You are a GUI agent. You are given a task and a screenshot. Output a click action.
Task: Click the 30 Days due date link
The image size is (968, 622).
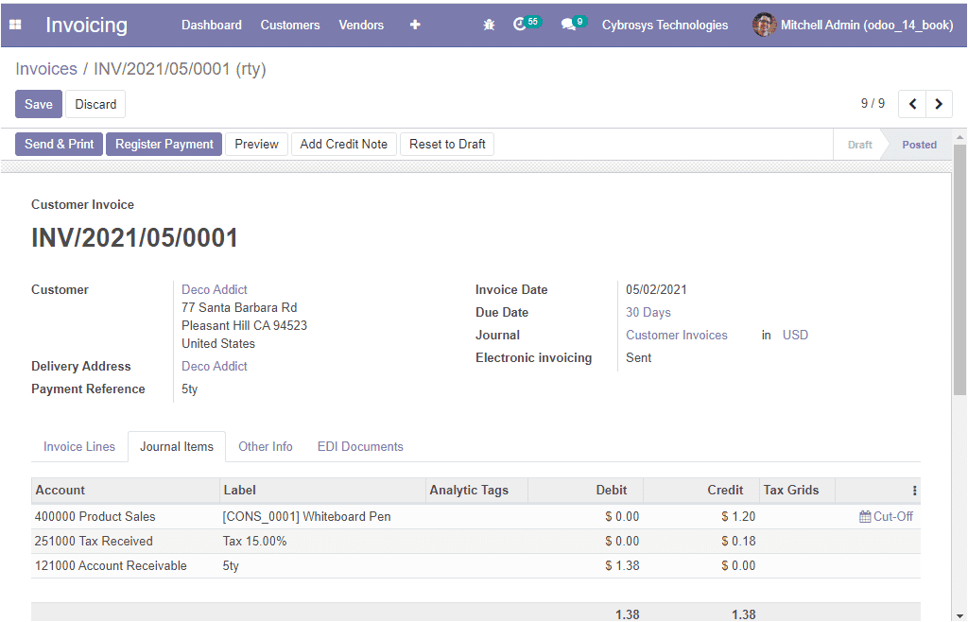(x=648, y=312)
